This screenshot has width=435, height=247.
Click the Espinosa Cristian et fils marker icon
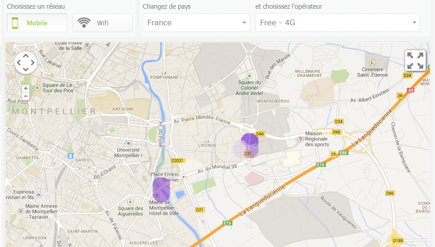tap(38, 194)
